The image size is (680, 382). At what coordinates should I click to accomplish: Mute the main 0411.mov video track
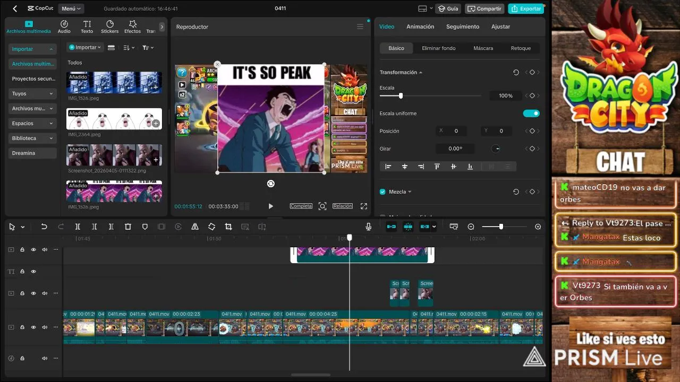[x=45, y=327]
